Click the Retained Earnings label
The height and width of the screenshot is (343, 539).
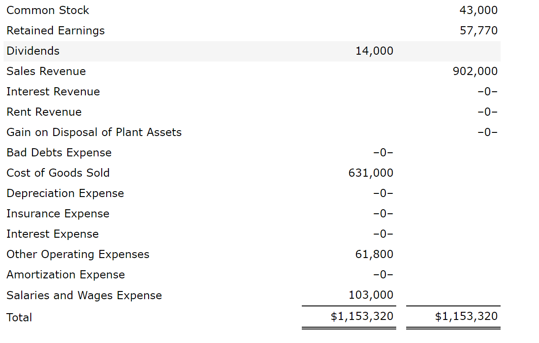point(56,31)
